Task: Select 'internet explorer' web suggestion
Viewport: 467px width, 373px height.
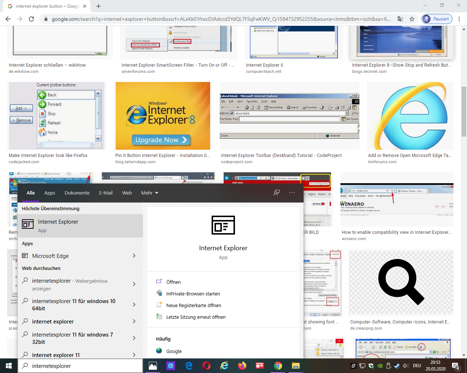Action: click(53, 321)
